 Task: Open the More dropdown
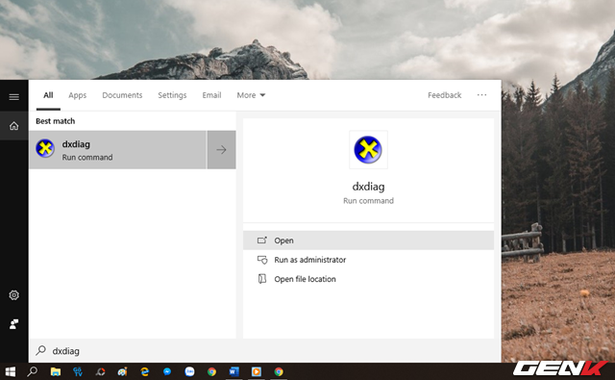(251, 95)
